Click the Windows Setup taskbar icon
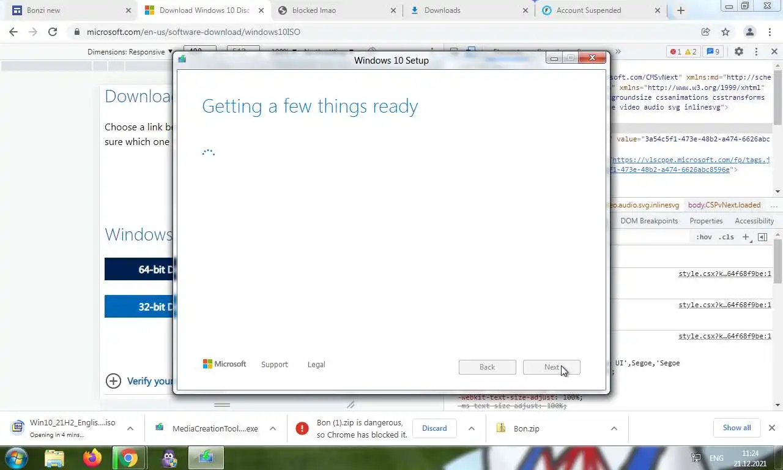Viewport: 783px width, 470px height. [206, 458]
